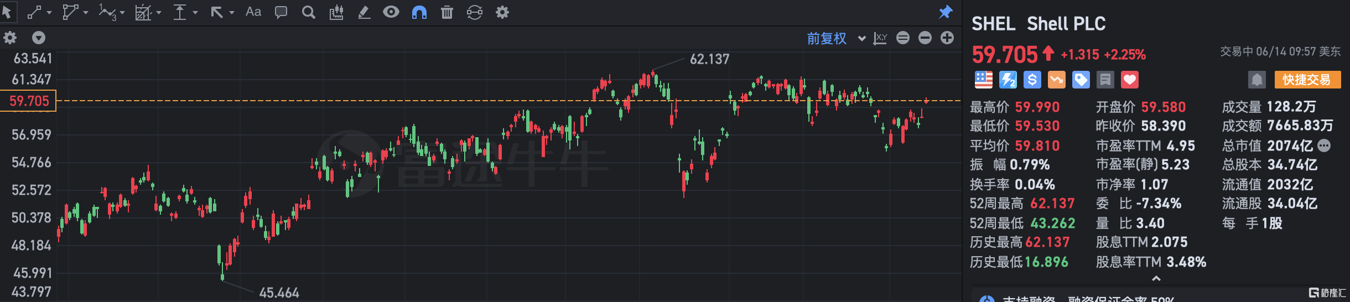Click the 52周最高 62.137 value

click(1052, 204)
